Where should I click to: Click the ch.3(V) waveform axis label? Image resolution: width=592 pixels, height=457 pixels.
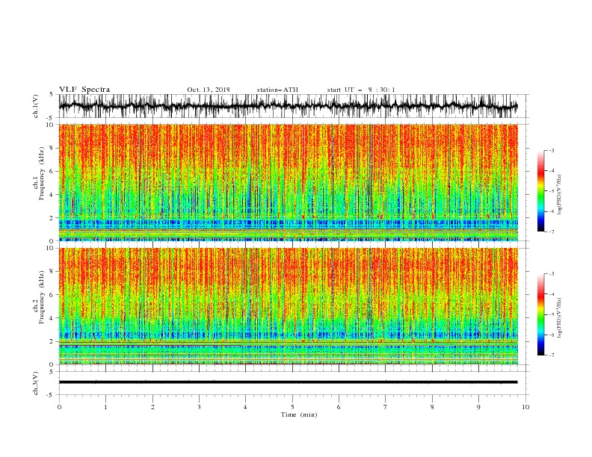[36, 383]
